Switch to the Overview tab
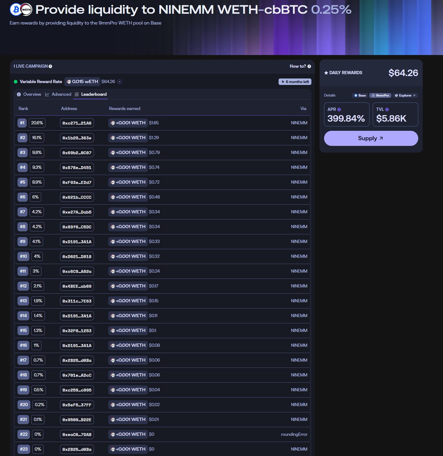 [29, 94]
